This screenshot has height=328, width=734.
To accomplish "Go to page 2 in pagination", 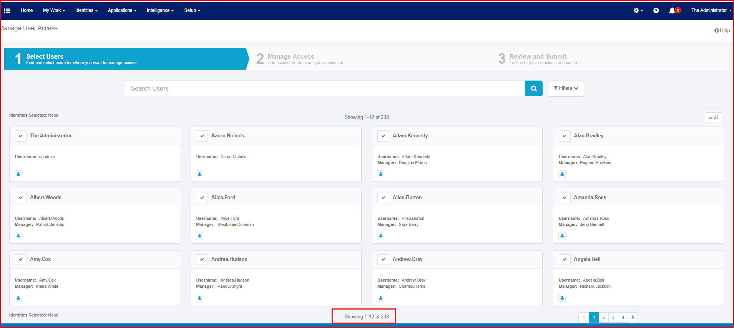I will [x=603, y=317].
